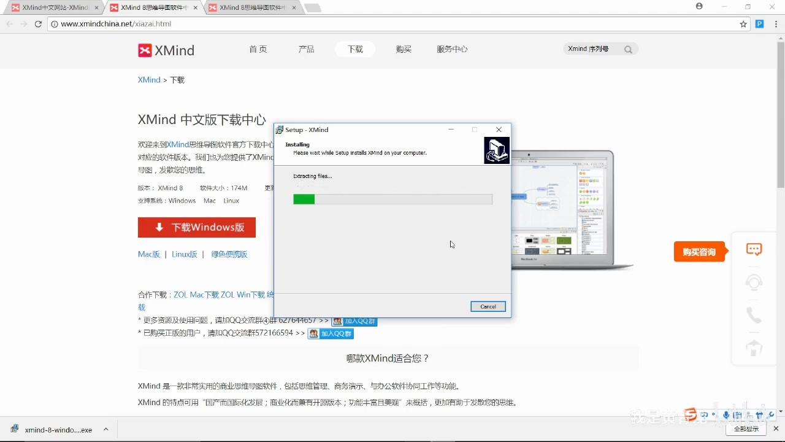Open the 服务中心 navigation item
This screenshot has width=785, height=442.
[452, 49]
